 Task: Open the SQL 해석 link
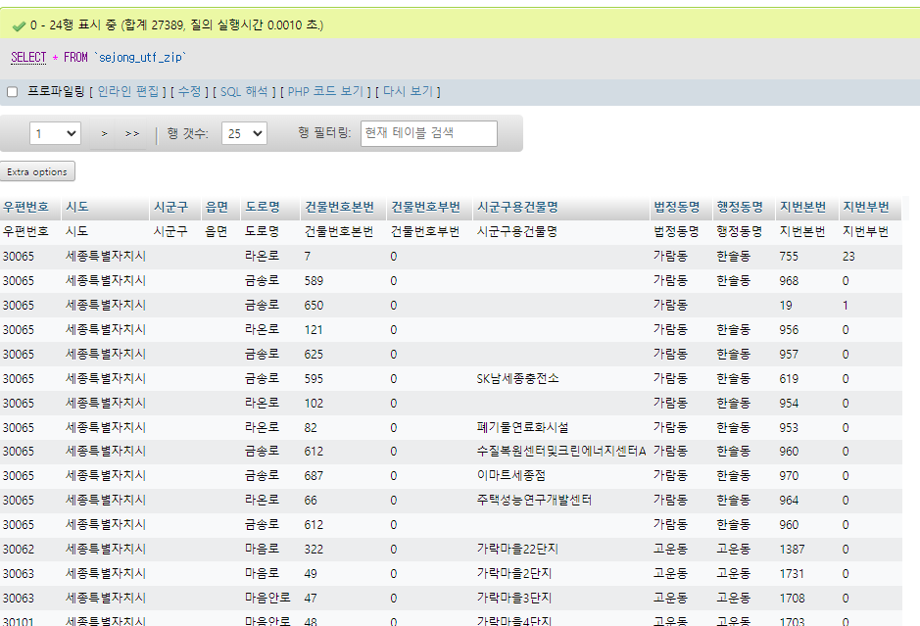pos(244,91)
